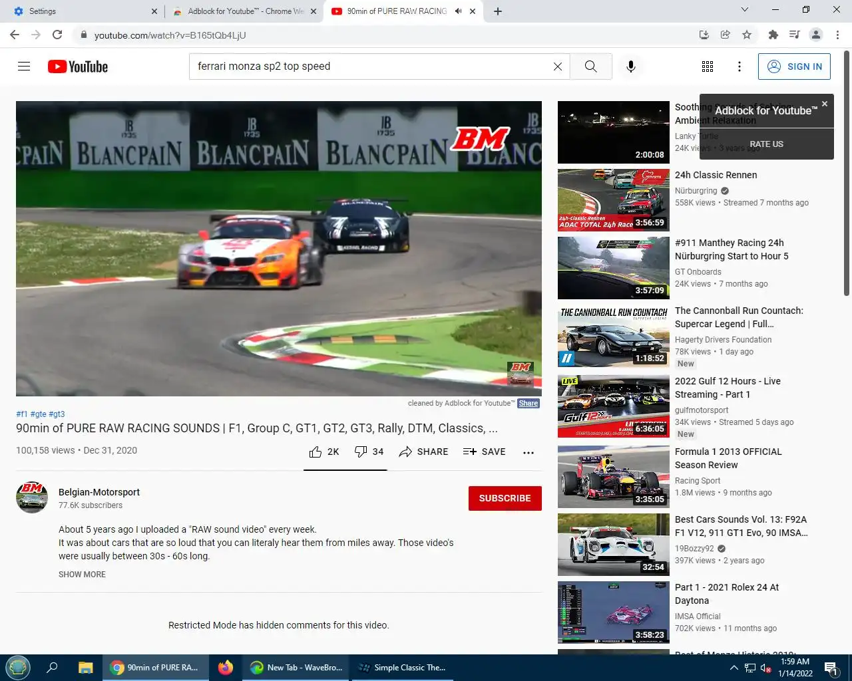852x681 pixels.
Task: Click the video player area
Action: click(279, 249)
